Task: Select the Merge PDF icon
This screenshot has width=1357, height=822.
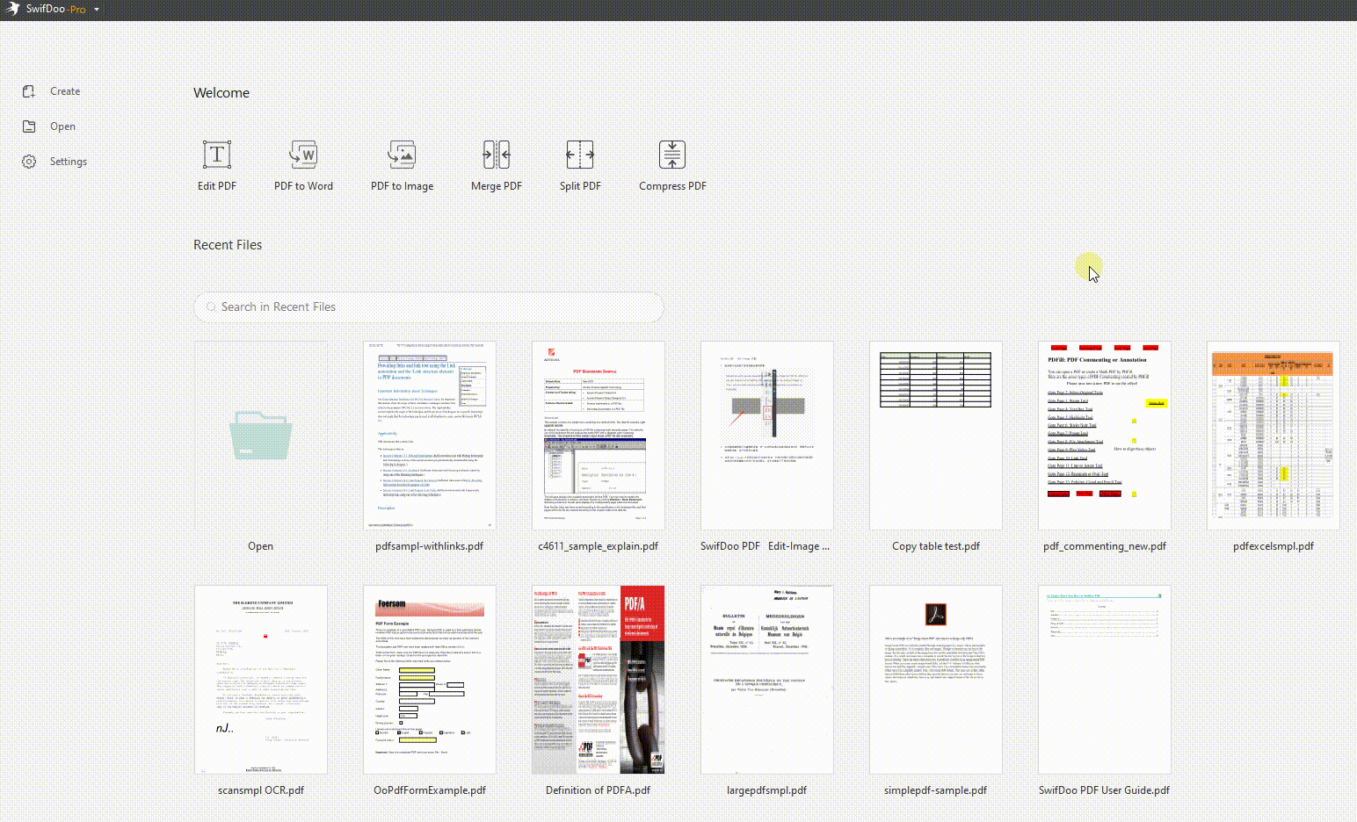Action: [x=497, y=155]
